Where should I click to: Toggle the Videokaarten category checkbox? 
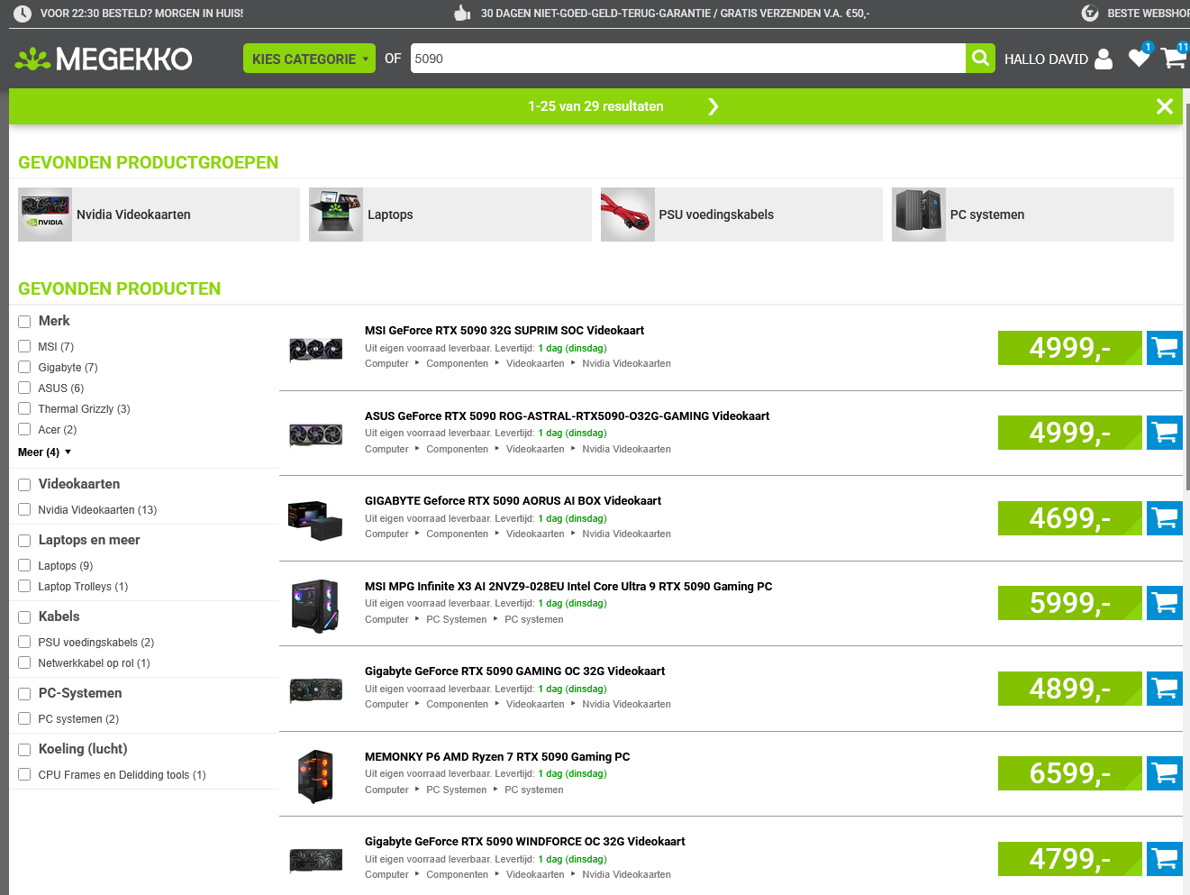click(x=24, y=485)
